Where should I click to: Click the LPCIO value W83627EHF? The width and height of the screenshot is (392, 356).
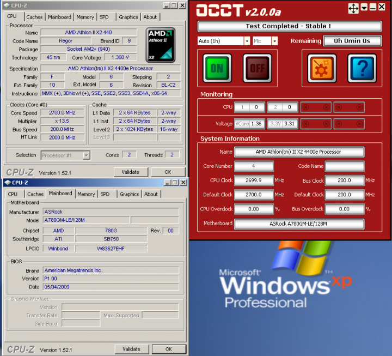coord(111,249)
